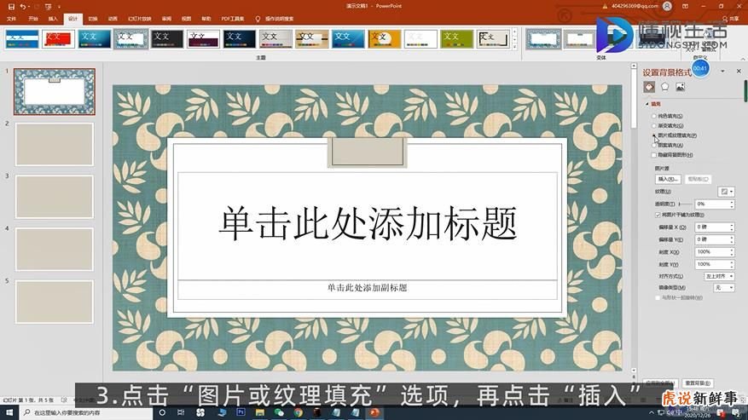Select 纯色填充 solid fill radio
The height and width of the screenshot is (420, 748).
point(654,116)
